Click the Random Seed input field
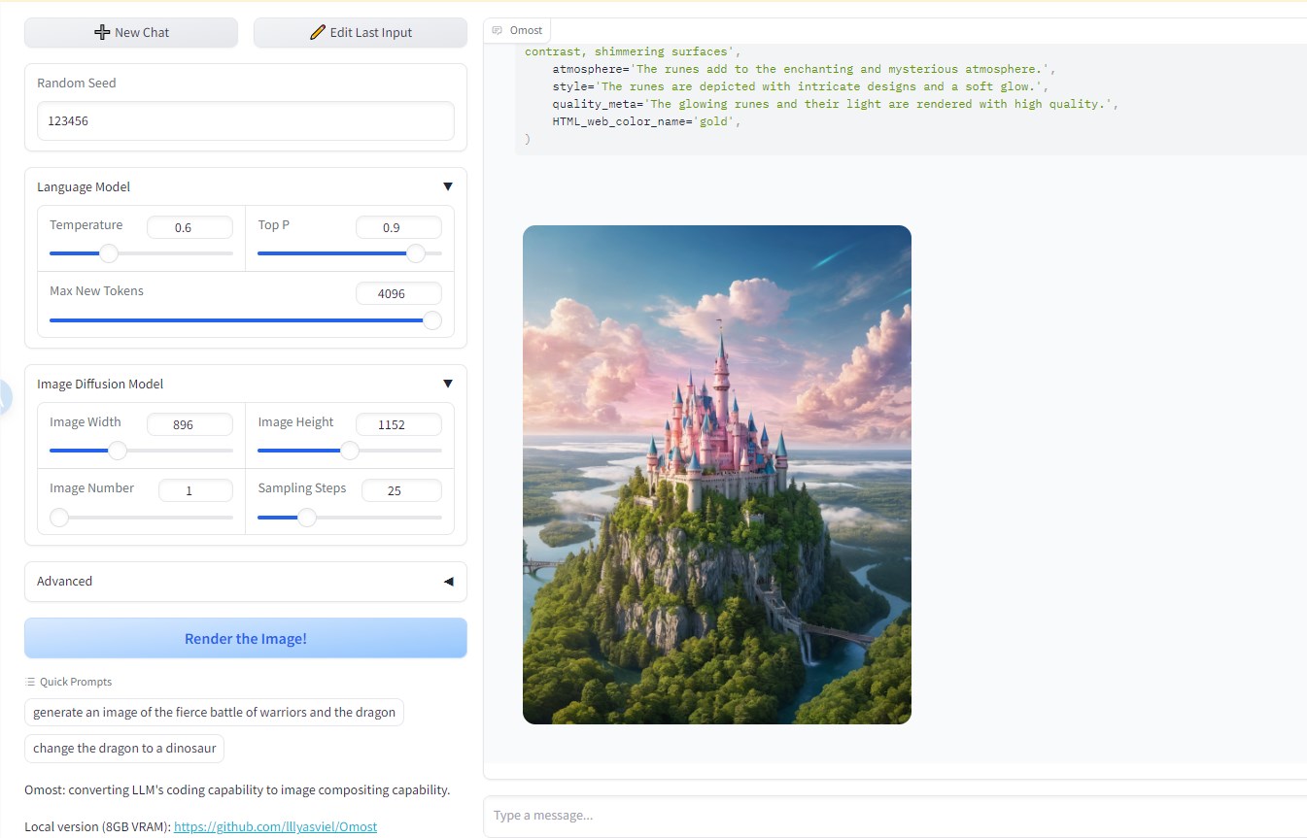The width and height of the screenshot is (1307, 838). (245, 121)
